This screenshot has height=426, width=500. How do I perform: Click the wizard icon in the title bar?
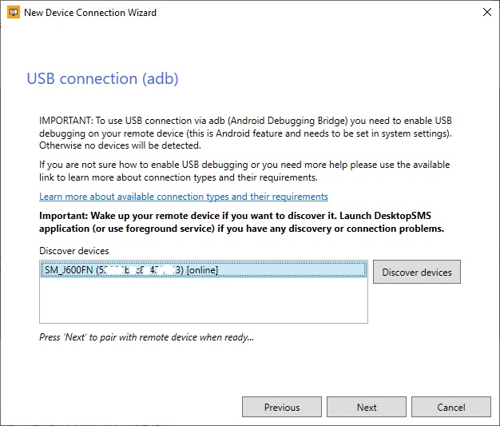point(14,13)
